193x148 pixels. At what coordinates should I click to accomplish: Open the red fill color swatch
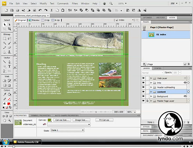(x=9, y=104)
